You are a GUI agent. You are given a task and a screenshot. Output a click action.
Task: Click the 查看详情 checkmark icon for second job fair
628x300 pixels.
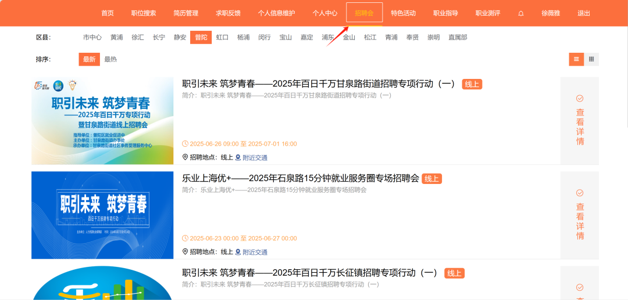580,193
